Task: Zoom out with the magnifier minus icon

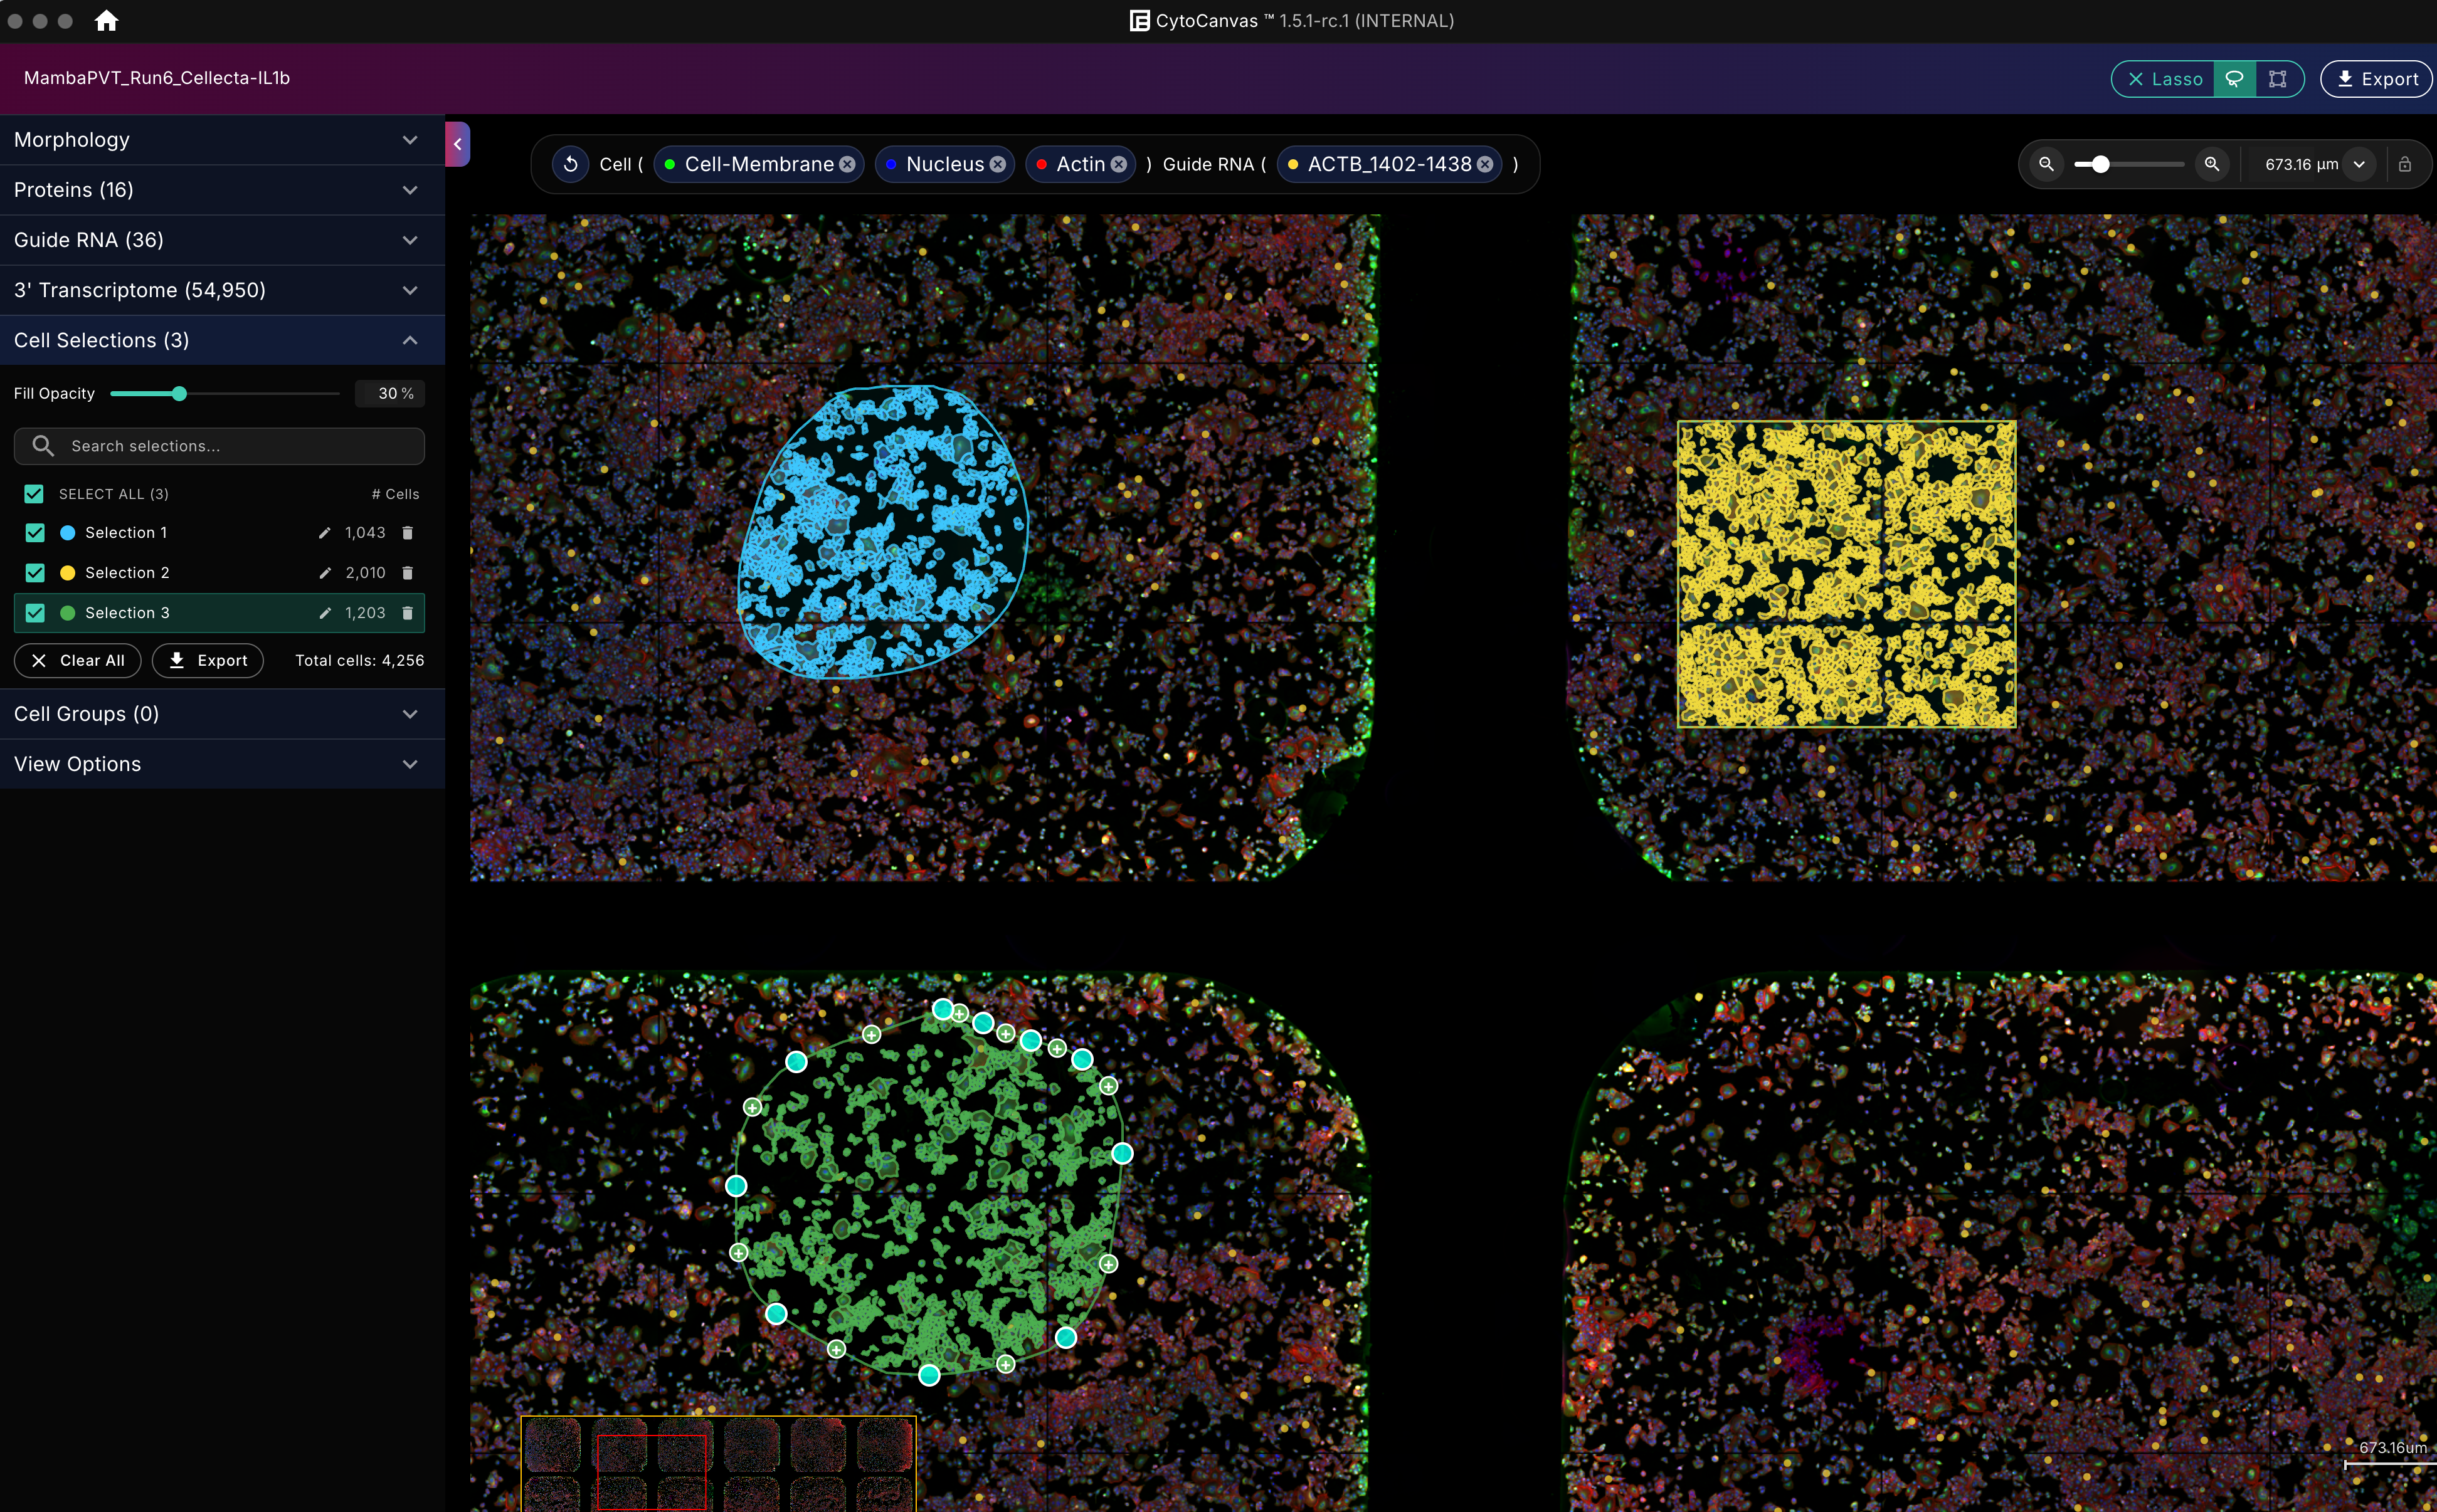Action: pos(2046,164)
